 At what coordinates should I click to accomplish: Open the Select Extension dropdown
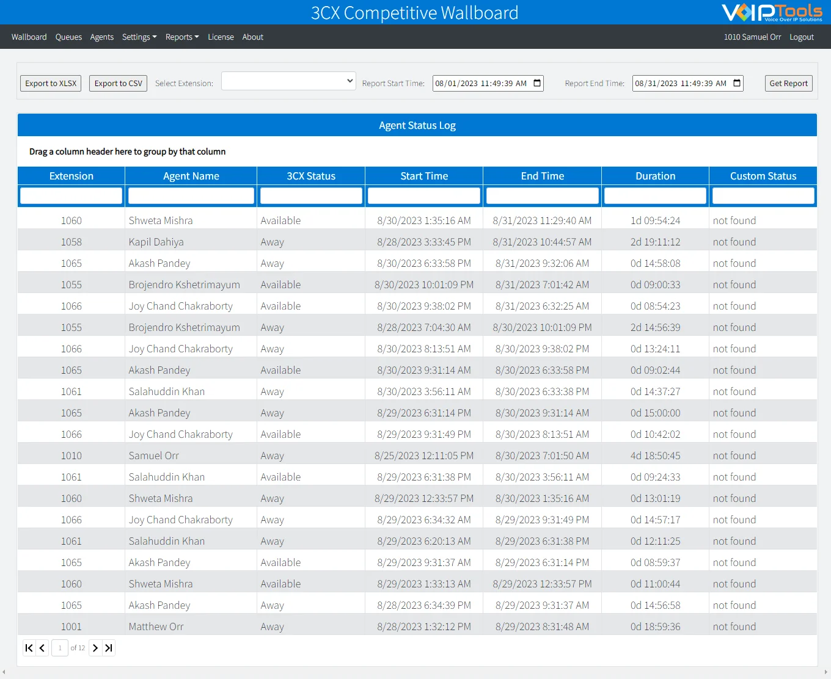(288, 81)
